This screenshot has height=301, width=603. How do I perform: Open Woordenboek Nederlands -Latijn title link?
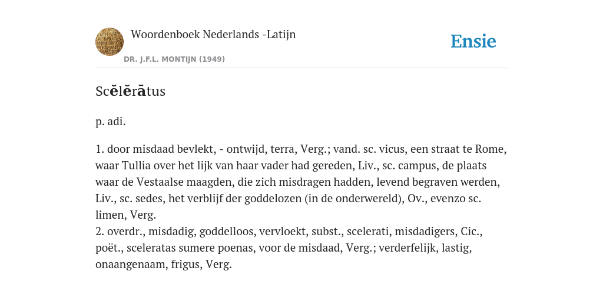coord(213,34)
